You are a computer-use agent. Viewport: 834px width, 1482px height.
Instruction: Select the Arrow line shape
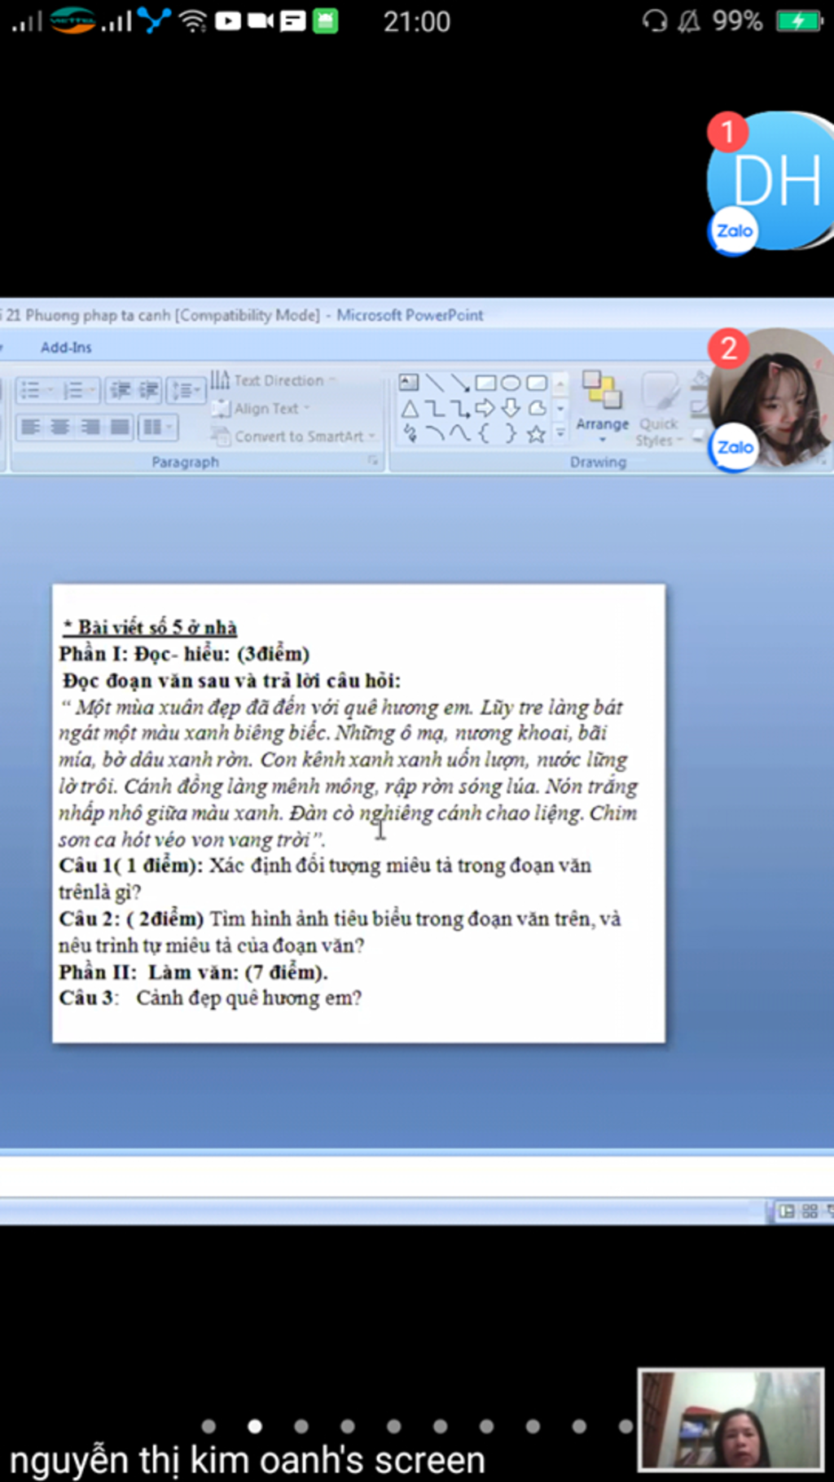pyautogui.click(x=460, y=383)
